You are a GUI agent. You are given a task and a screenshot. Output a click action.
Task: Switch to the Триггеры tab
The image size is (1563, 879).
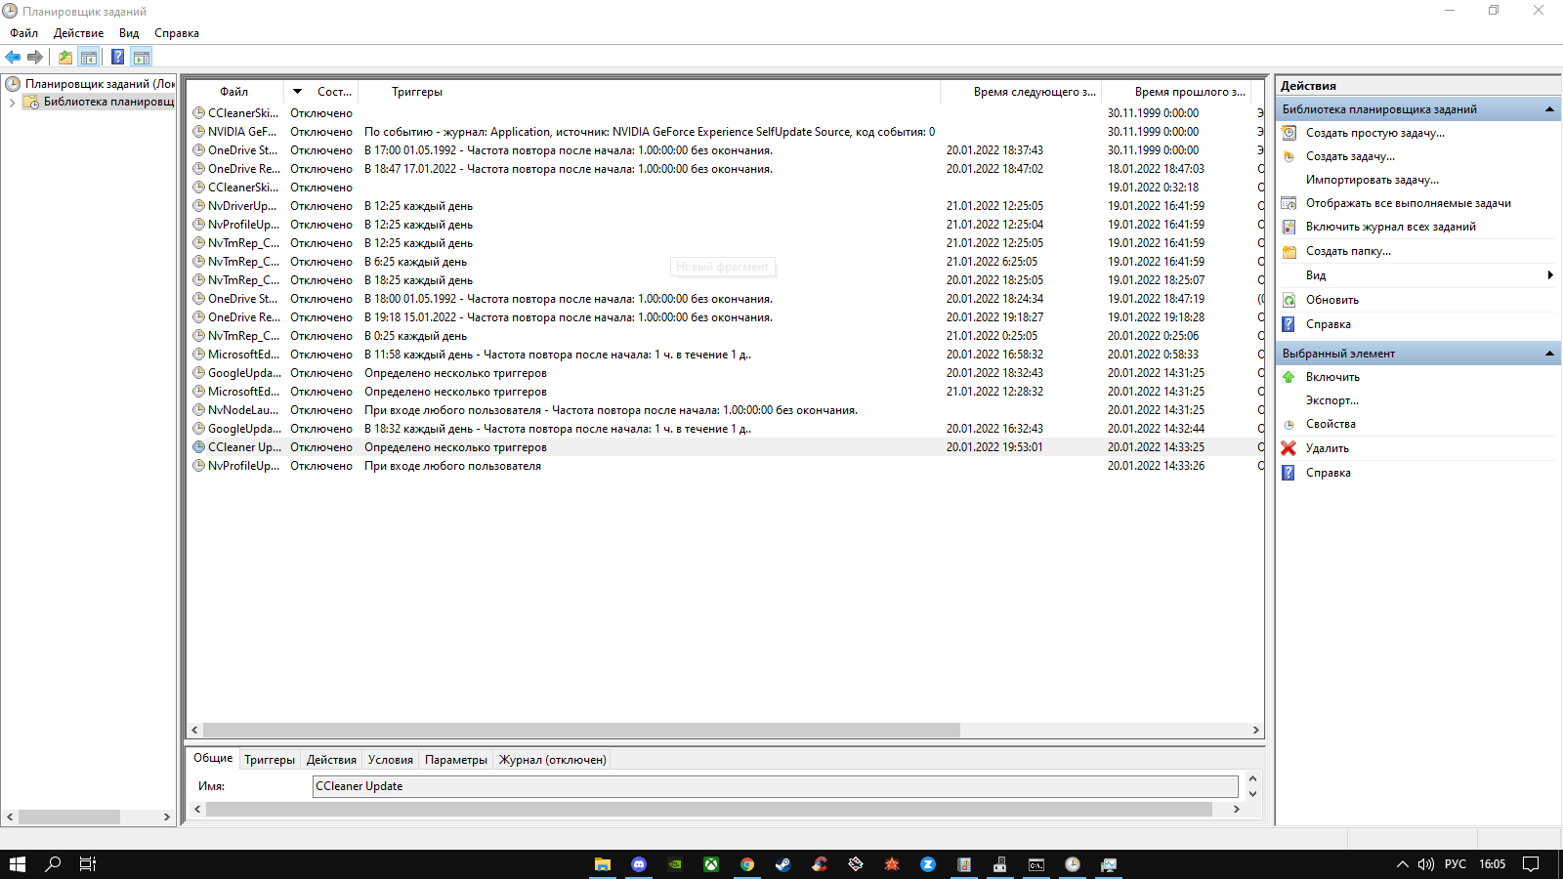[270, 760]
